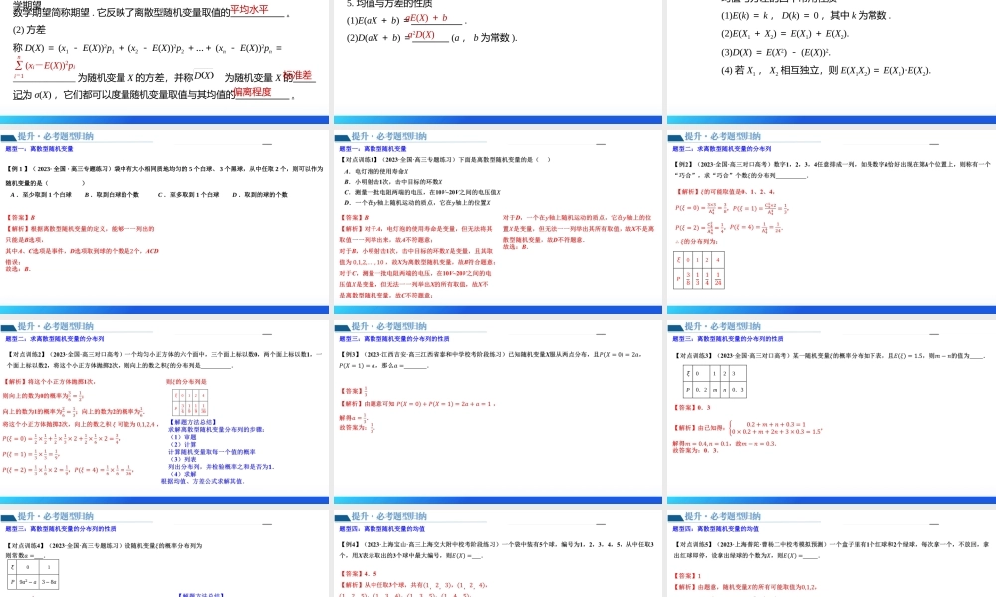Select the 对点训练4 slide thumbnail
This screenshot has width=996, height=597.
click(x=164, y=554)
